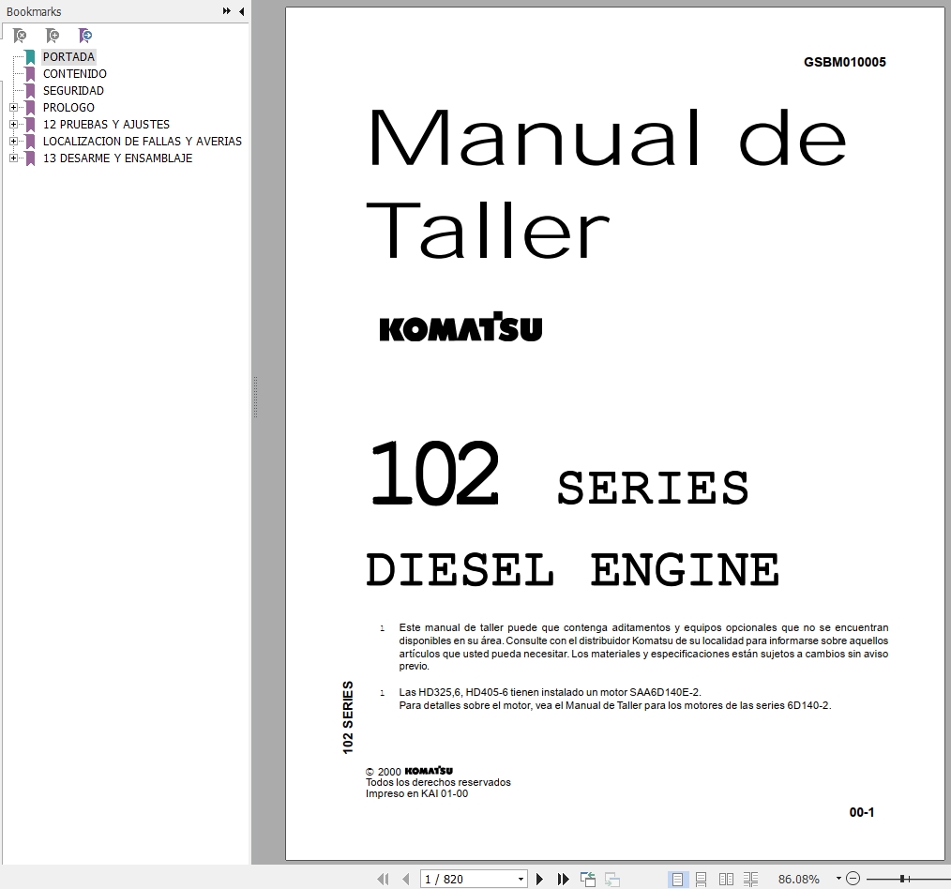This screenshot has height=889, width=951.
Task: Click the go to bookmark arrow icon
Action: [x=85, y=36]
